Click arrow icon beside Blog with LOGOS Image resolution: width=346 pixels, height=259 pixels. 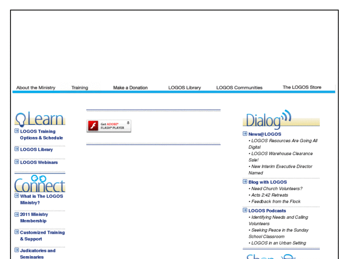coord(245,182)
